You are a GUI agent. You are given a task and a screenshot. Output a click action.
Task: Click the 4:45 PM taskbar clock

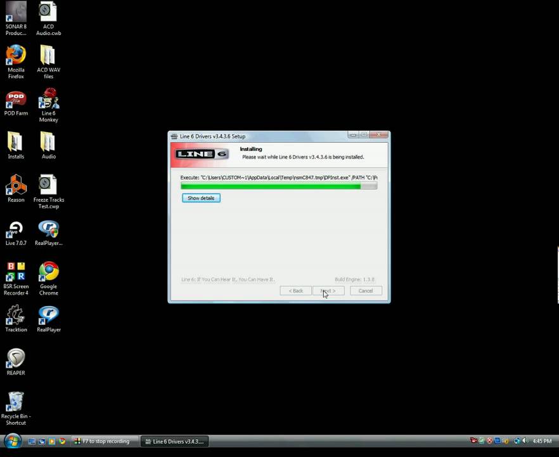coord(543,441)
